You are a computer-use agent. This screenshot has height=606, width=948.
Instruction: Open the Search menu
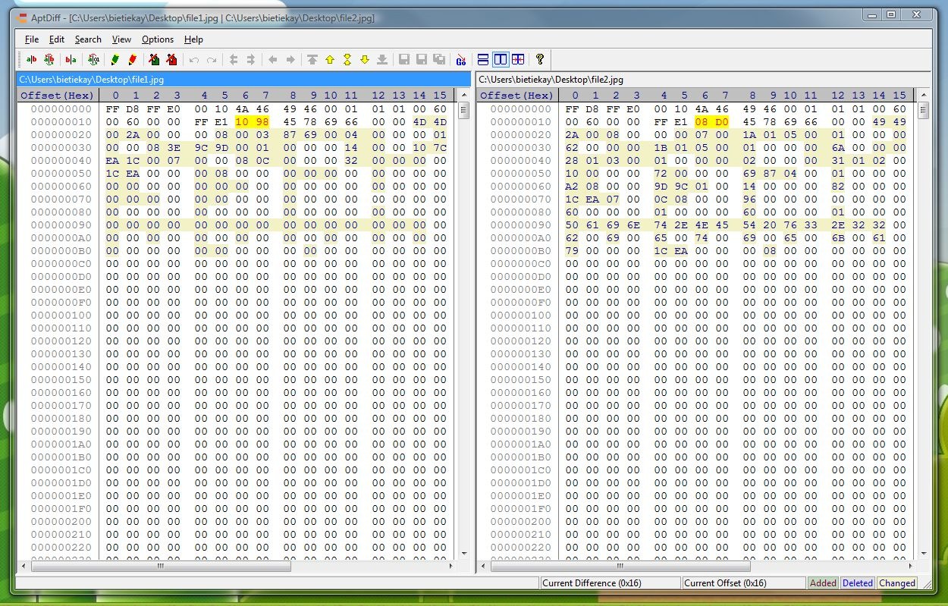(88, 39)
